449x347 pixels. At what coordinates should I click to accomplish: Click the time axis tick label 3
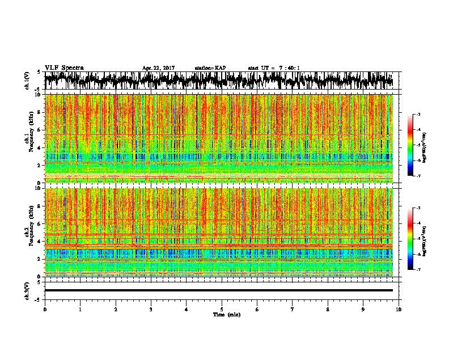point(151,309)
